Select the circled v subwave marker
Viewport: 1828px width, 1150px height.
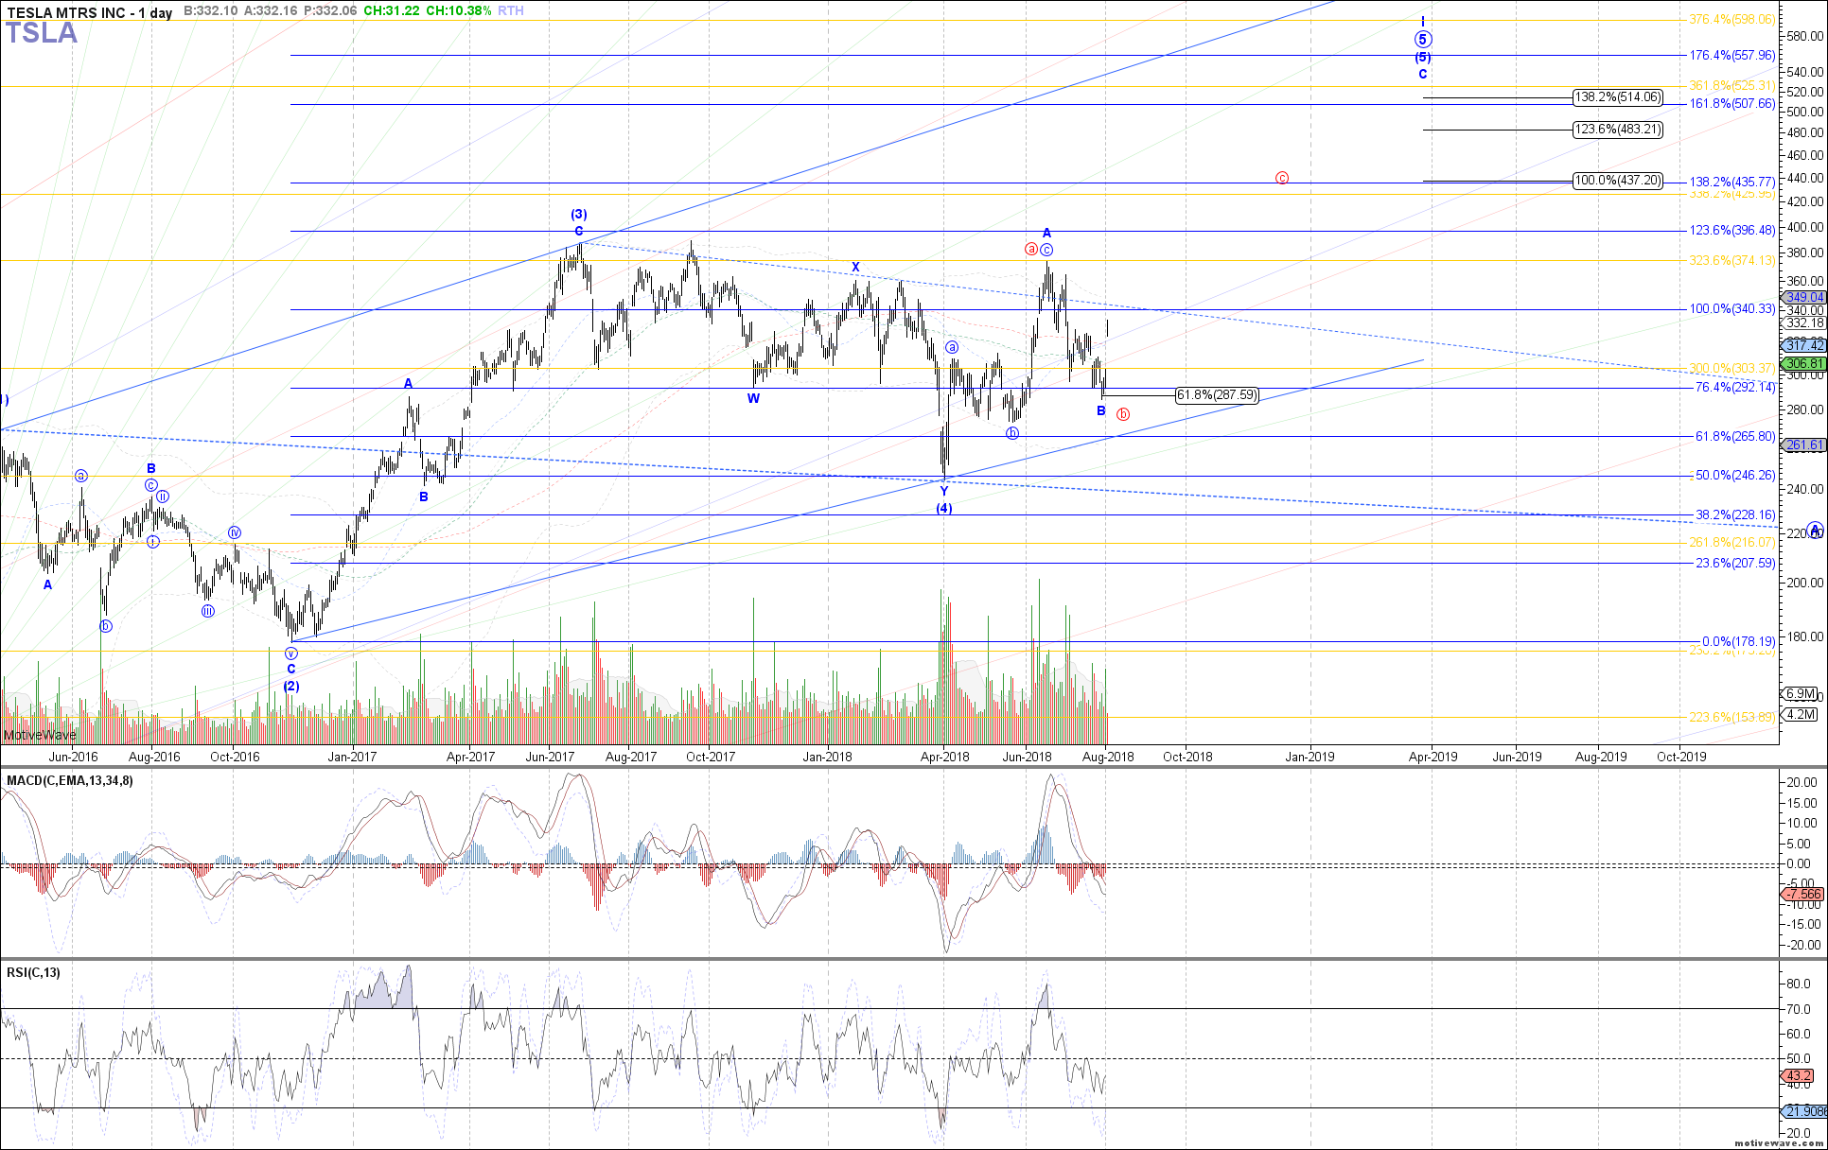[x=291, y=653]
